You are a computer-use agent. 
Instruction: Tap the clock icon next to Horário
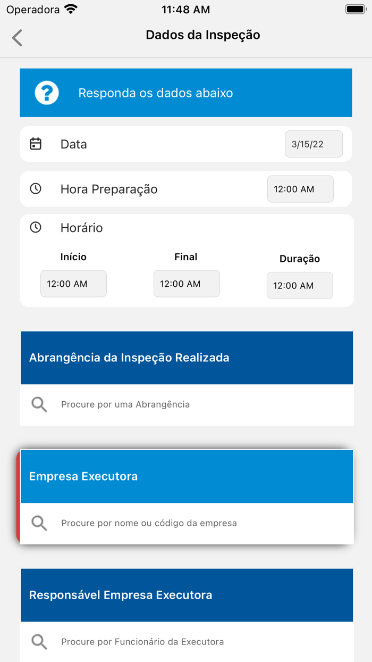click(36, 227)
